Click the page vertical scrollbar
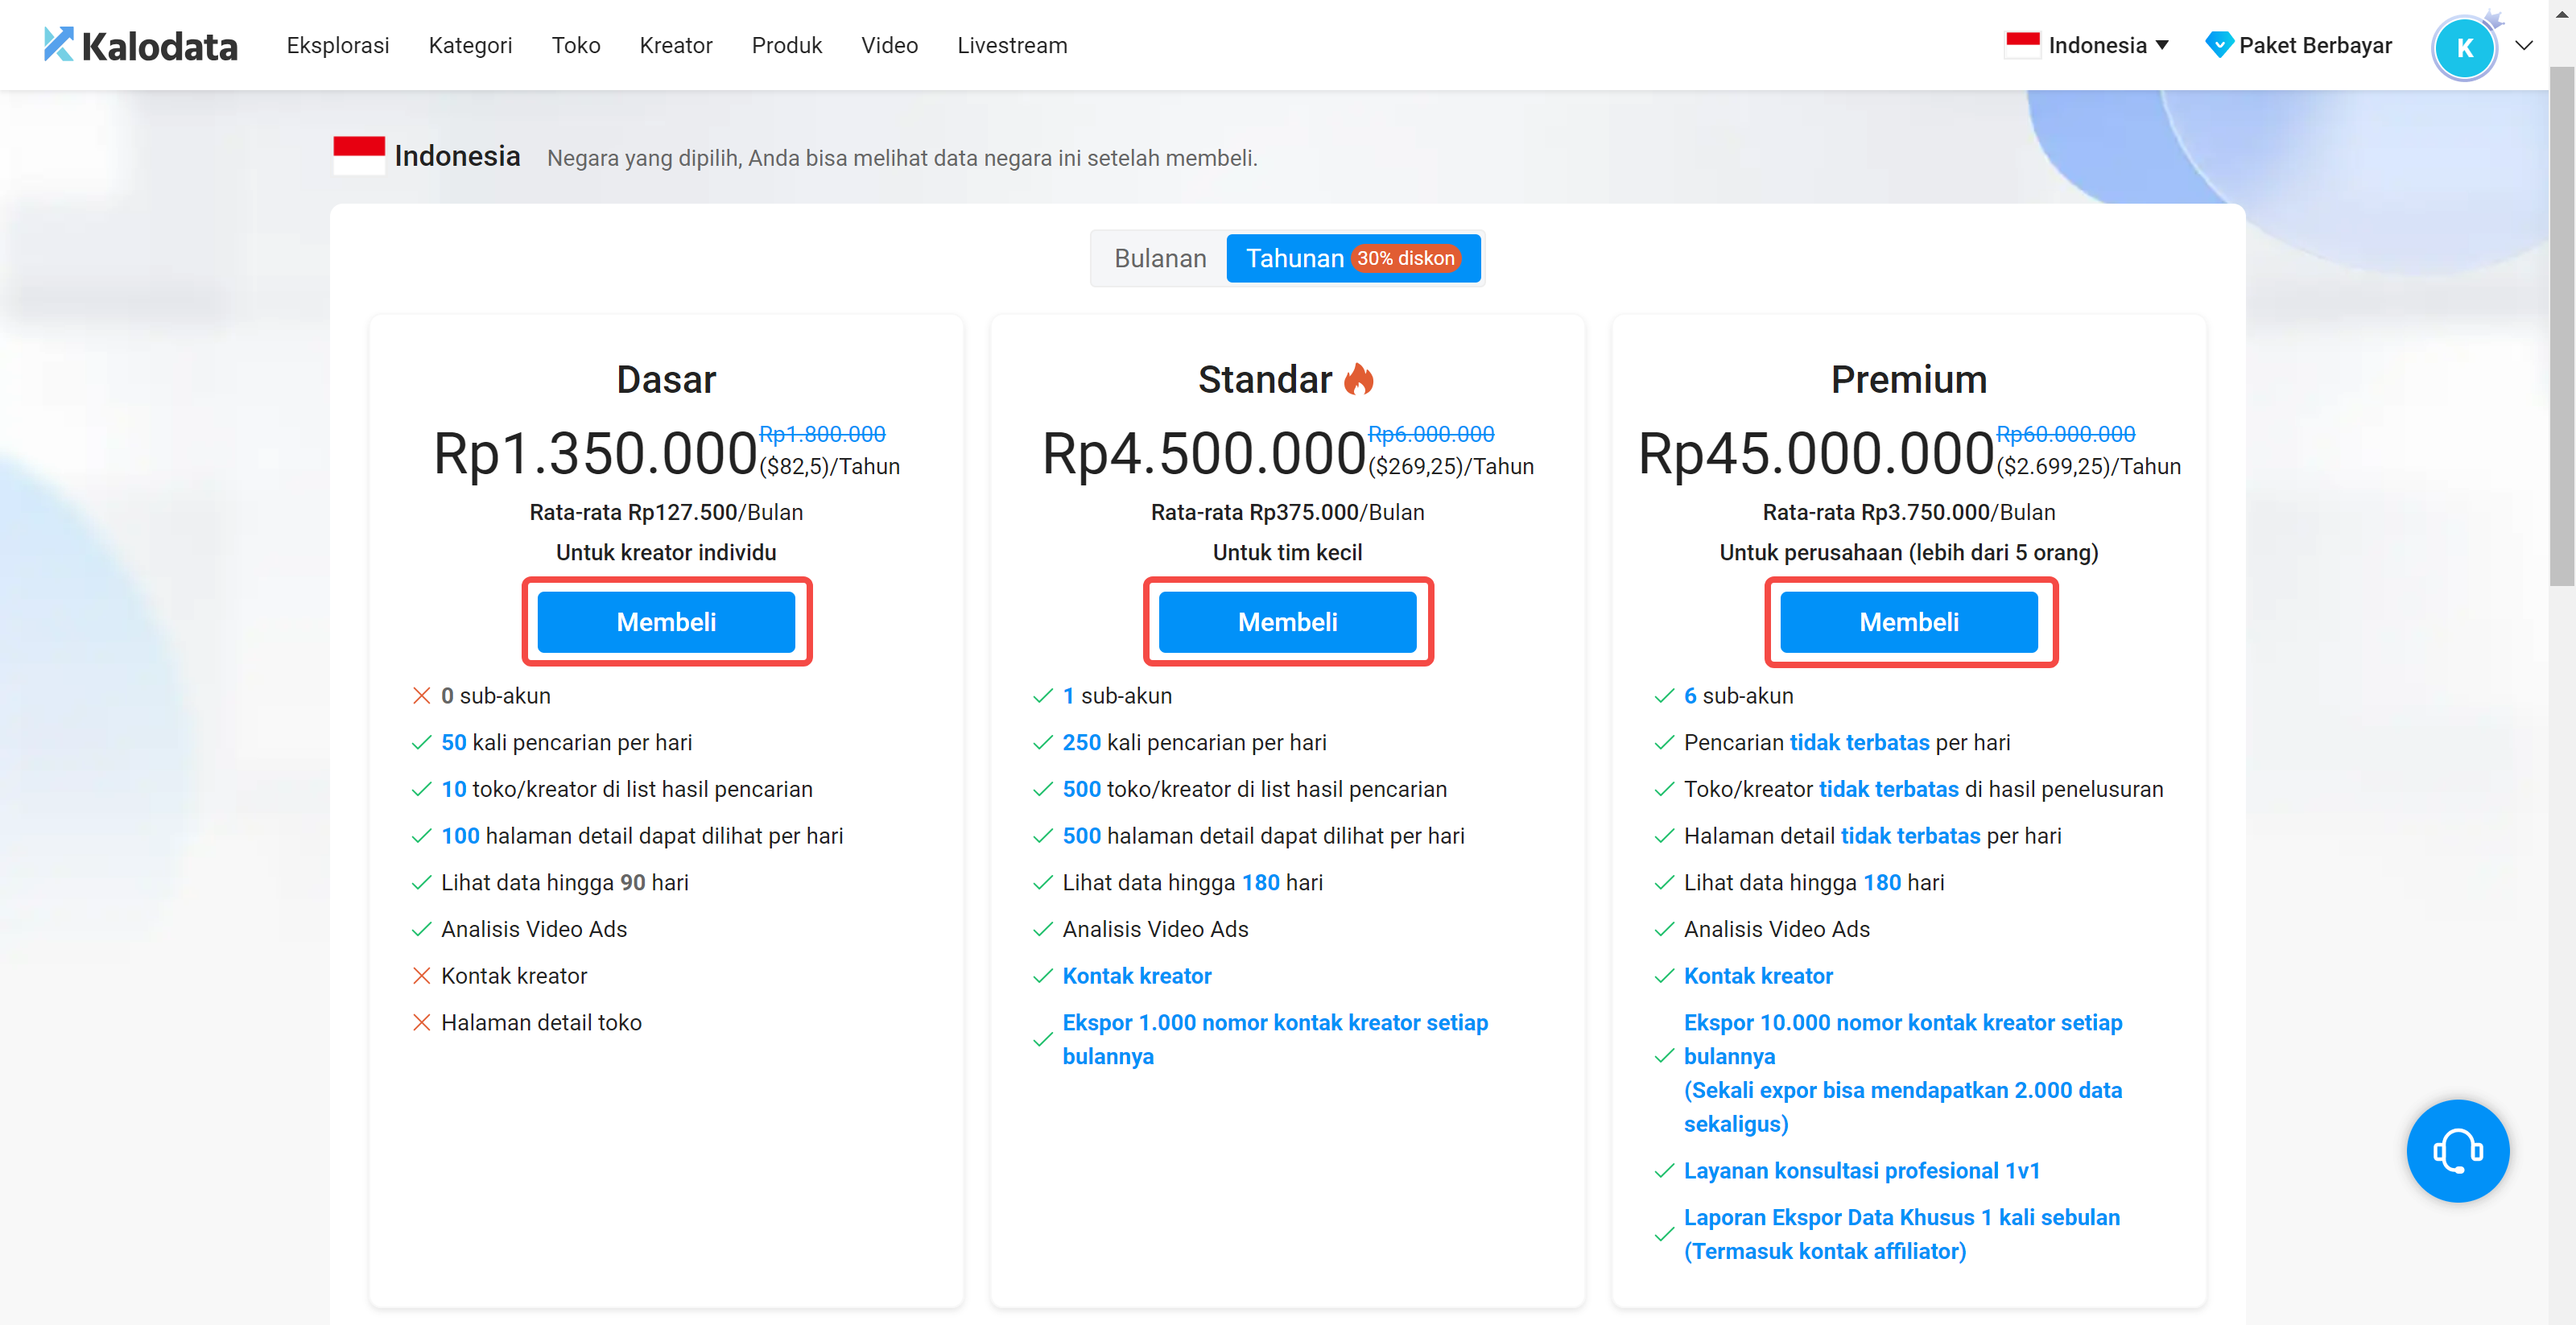This screenshot has width=2576, height=1325. pyautogui.click(x=2562, y=330)
